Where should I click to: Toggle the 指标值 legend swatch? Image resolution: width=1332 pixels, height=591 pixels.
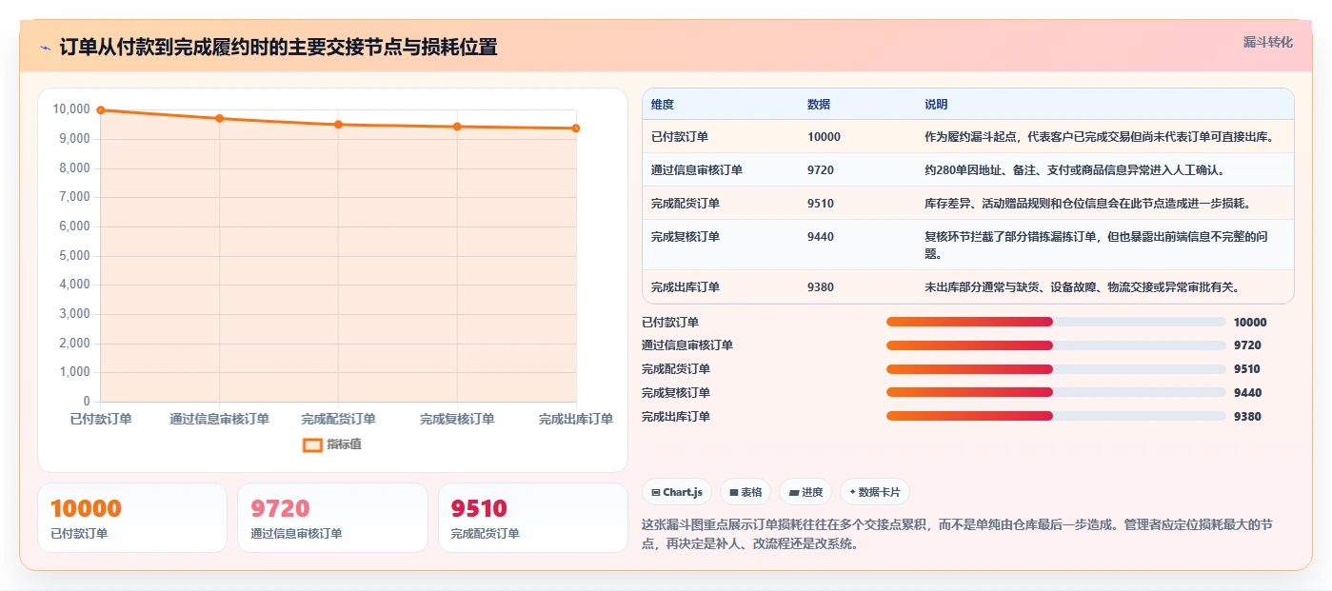(312, 444)
